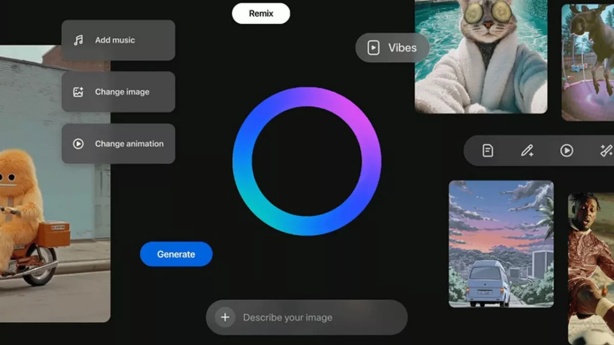Select the anime van sunset thumbnail

click(x=501, y=244)
